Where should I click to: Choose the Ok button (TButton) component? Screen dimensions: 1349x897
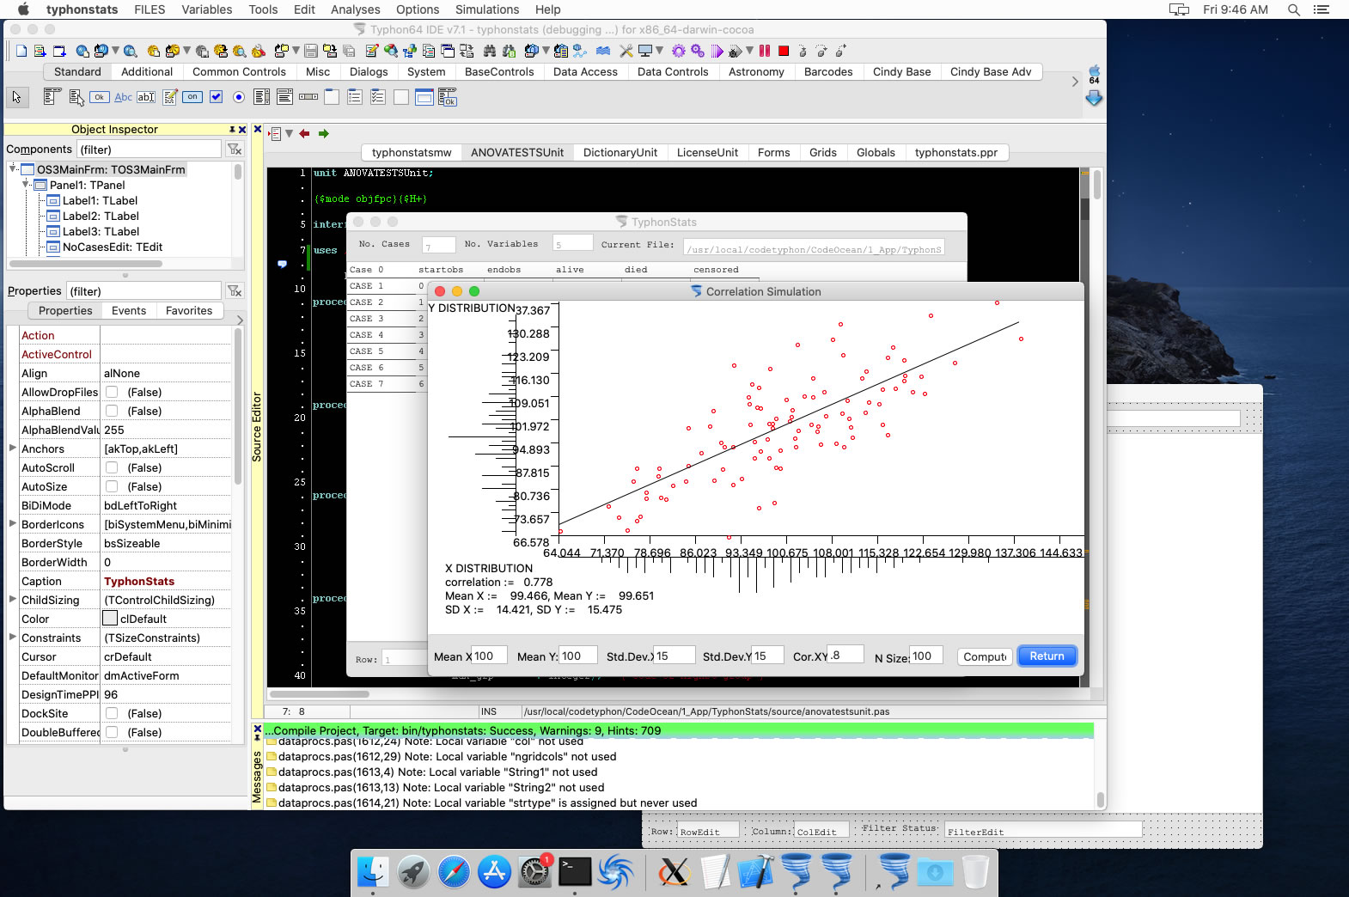click(x=100, y=97)
